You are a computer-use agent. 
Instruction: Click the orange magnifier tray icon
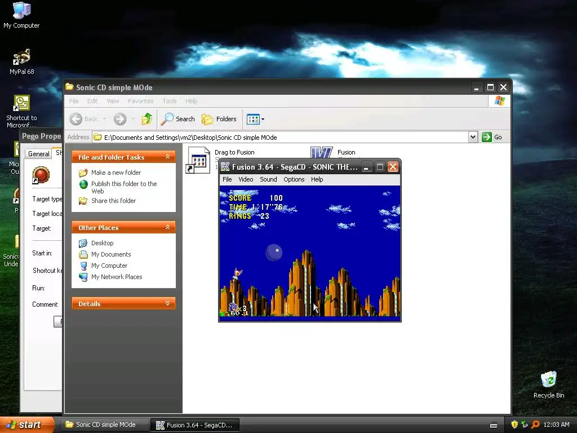click(535, 425)
